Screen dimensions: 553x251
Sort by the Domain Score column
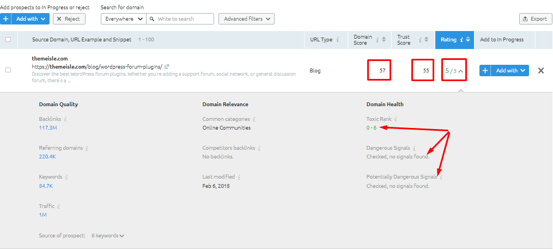pos(362,39)
